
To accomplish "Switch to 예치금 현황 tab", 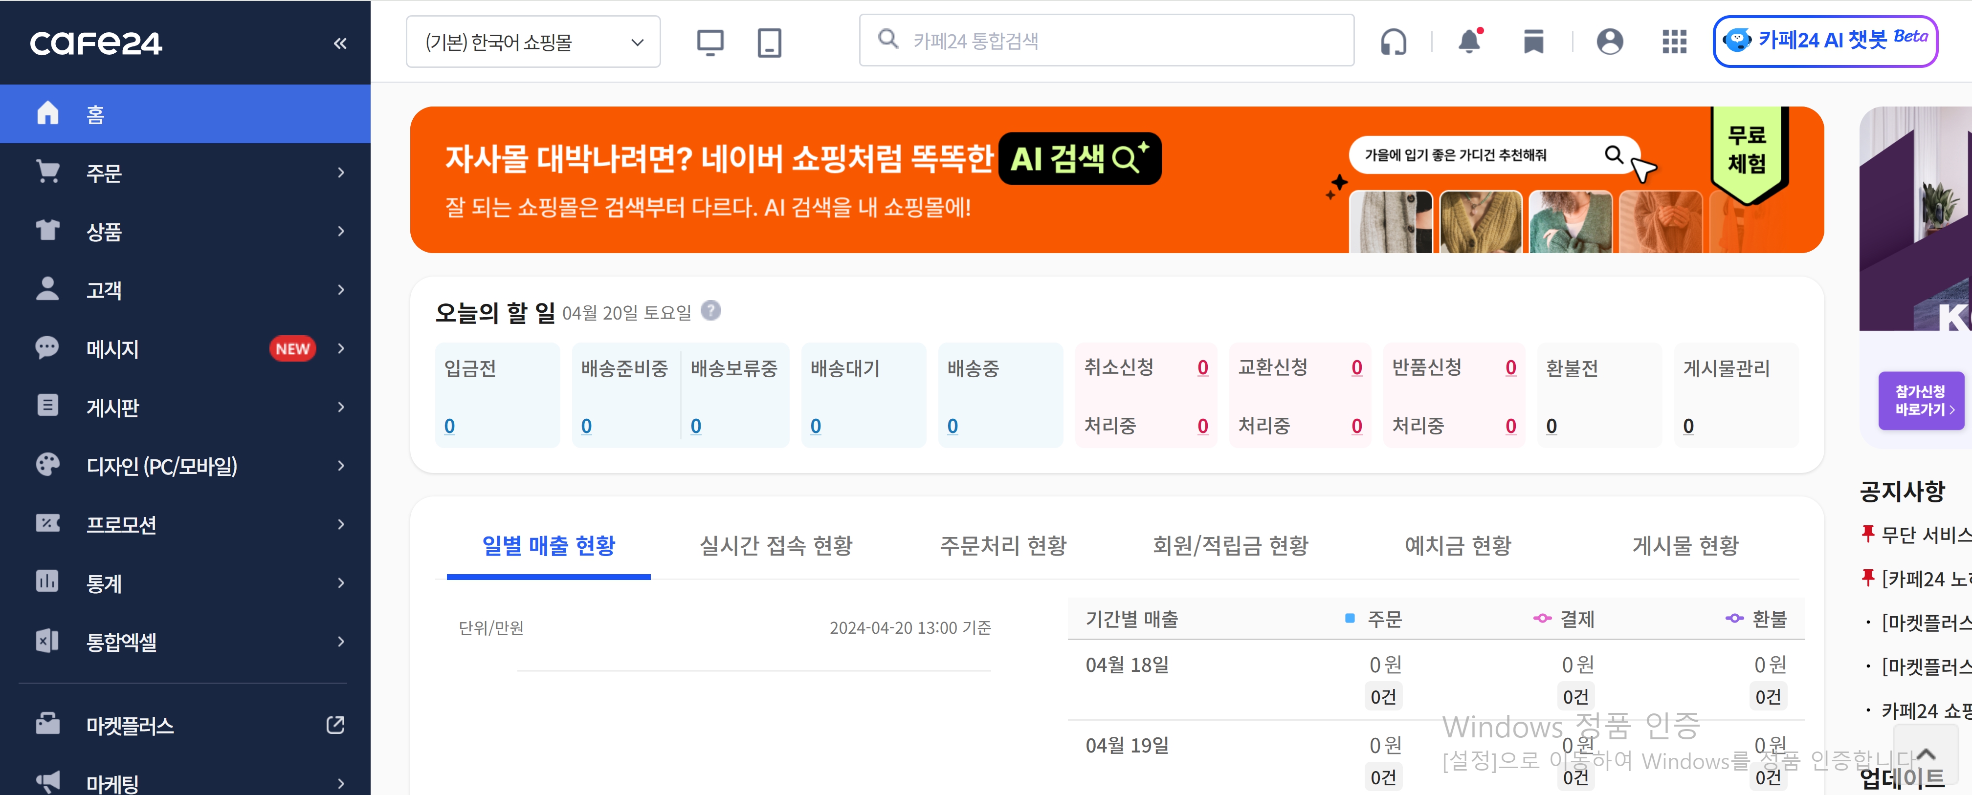I will coord(1458,546).
